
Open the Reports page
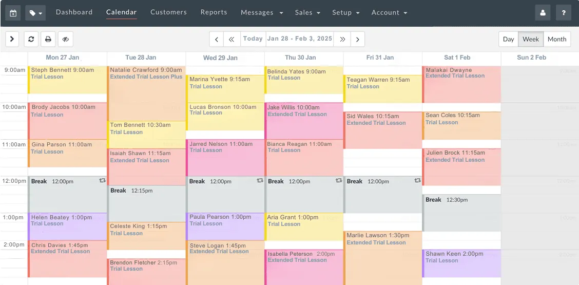[214, 12]
